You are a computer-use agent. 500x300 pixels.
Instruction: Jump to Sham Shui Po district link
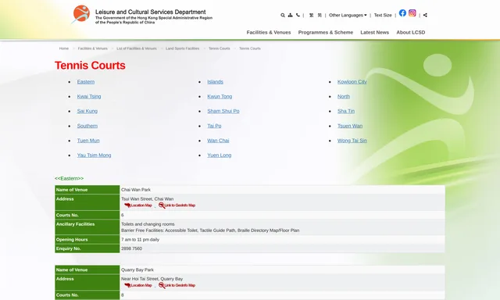[223, 111]
